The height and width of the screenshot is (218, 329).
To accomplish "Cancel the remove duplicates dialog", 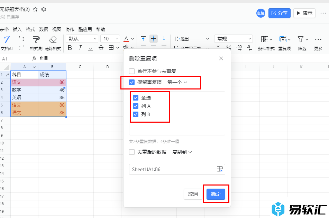I will (193, 194).
